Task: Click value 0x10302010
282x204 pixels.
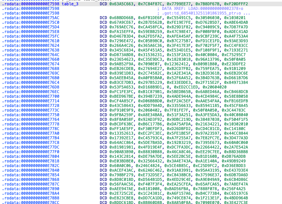Action: pyautogui.click(x=236, y=124)
